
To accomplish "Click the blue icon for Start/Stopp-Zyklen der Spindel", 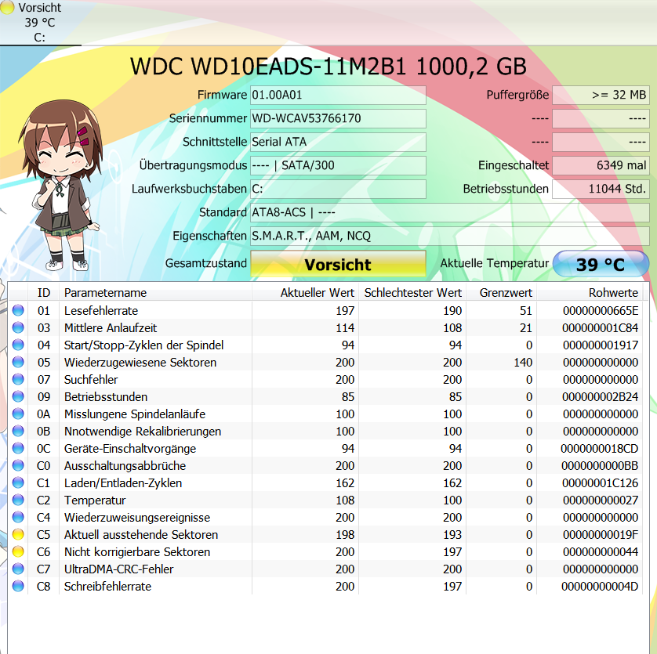I will coord(18,345).
